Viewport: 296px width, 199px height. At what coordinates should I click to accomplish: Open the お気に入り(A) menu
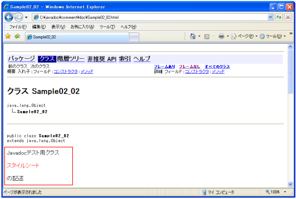coord(82,27)
